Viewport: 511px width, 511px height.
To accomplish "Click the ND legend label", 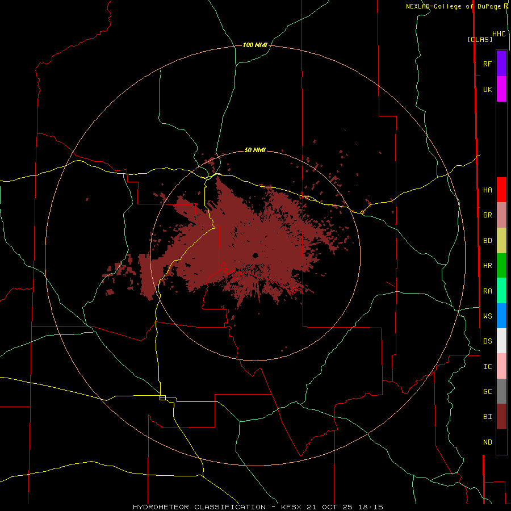I will (488, 442).
